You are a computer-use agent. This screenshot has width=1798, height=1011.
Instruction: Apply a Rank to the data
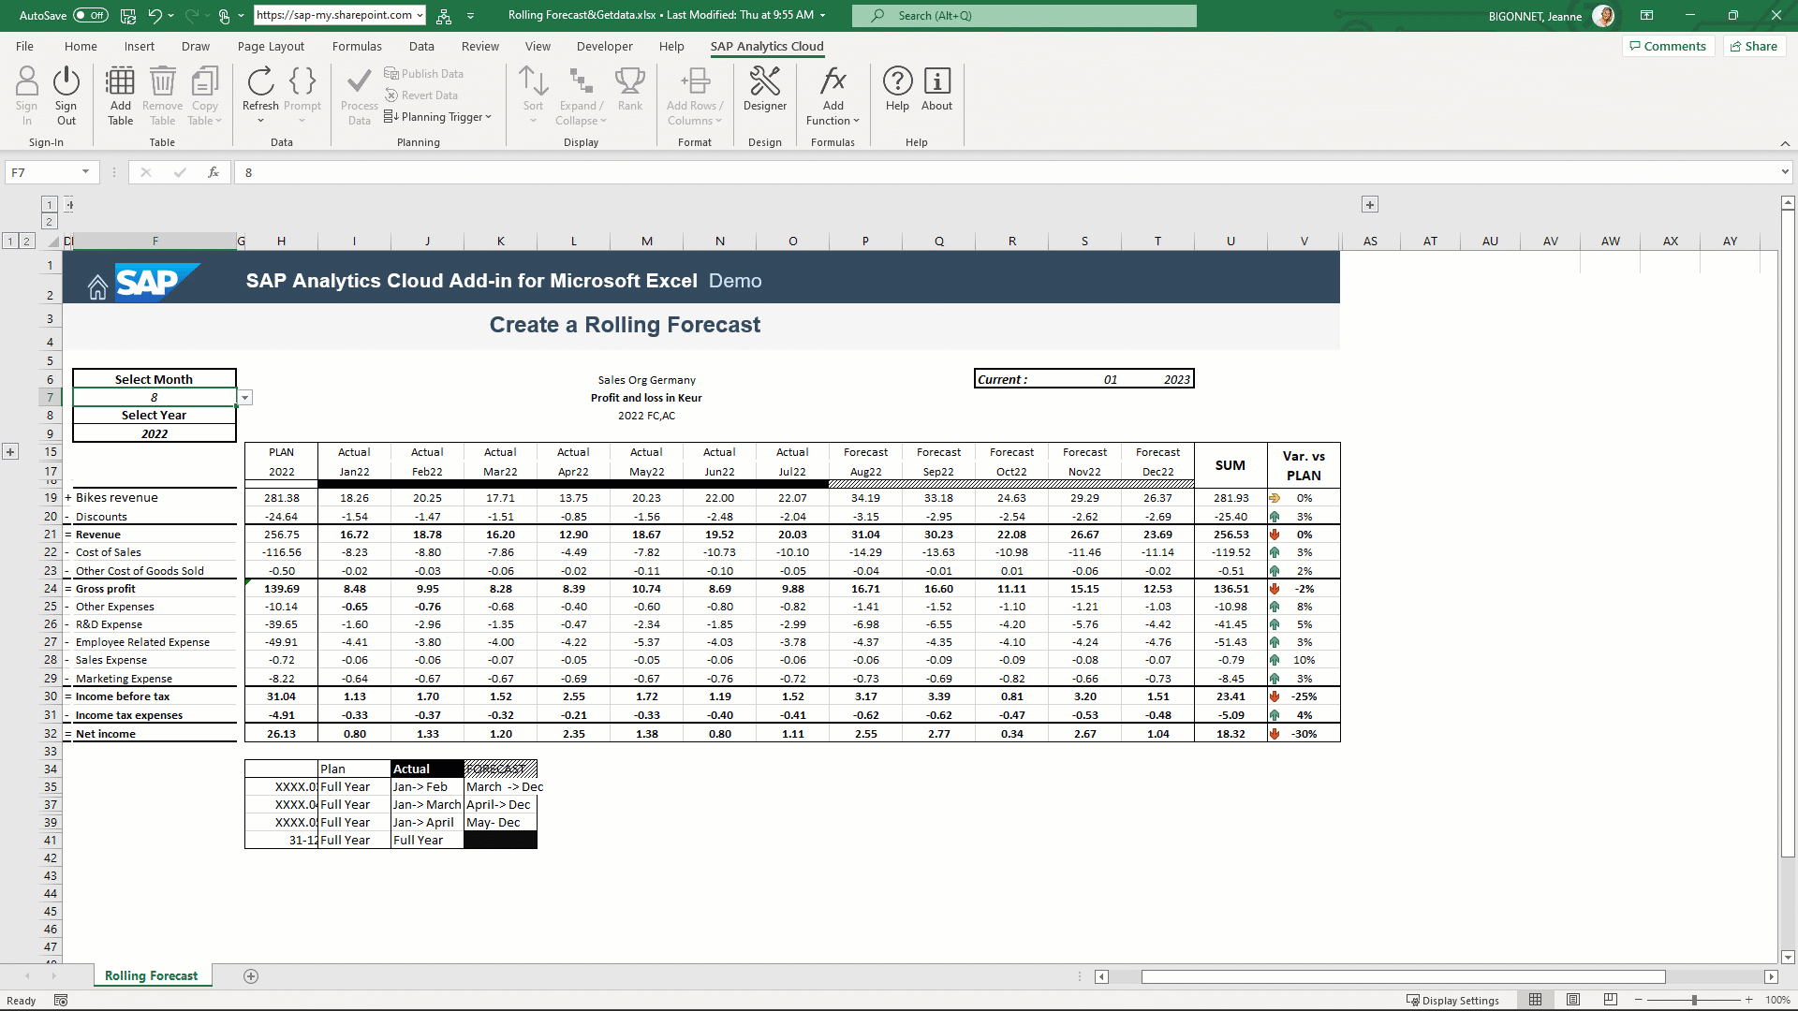[629, 94]
